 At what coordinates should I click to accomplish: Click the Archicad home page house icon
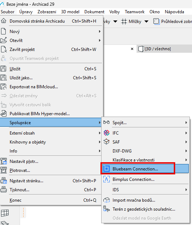tap(4, 21)
